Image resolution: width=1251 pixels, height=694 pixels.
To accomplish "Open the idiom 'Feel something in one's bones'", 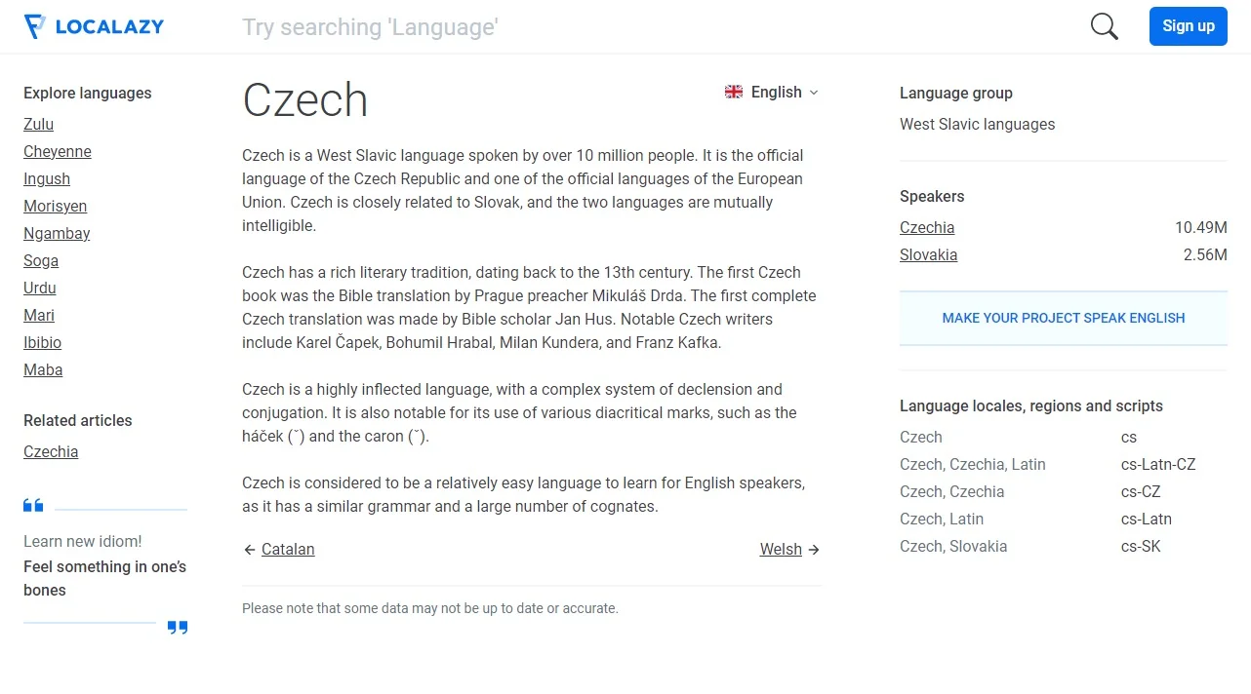I will (x=104, y=579).
